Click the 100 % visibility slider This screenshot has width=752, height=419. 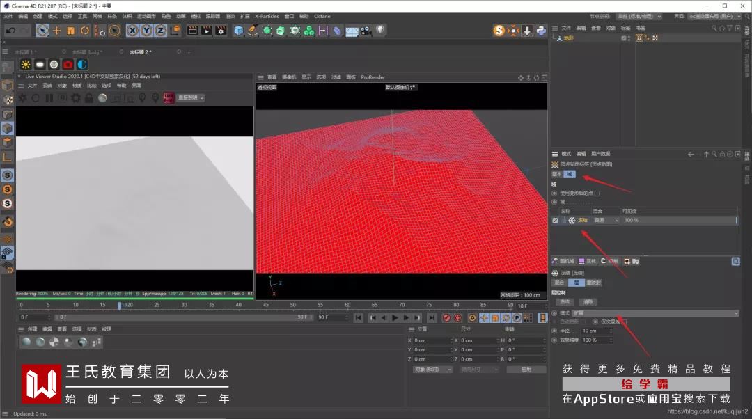679,221
